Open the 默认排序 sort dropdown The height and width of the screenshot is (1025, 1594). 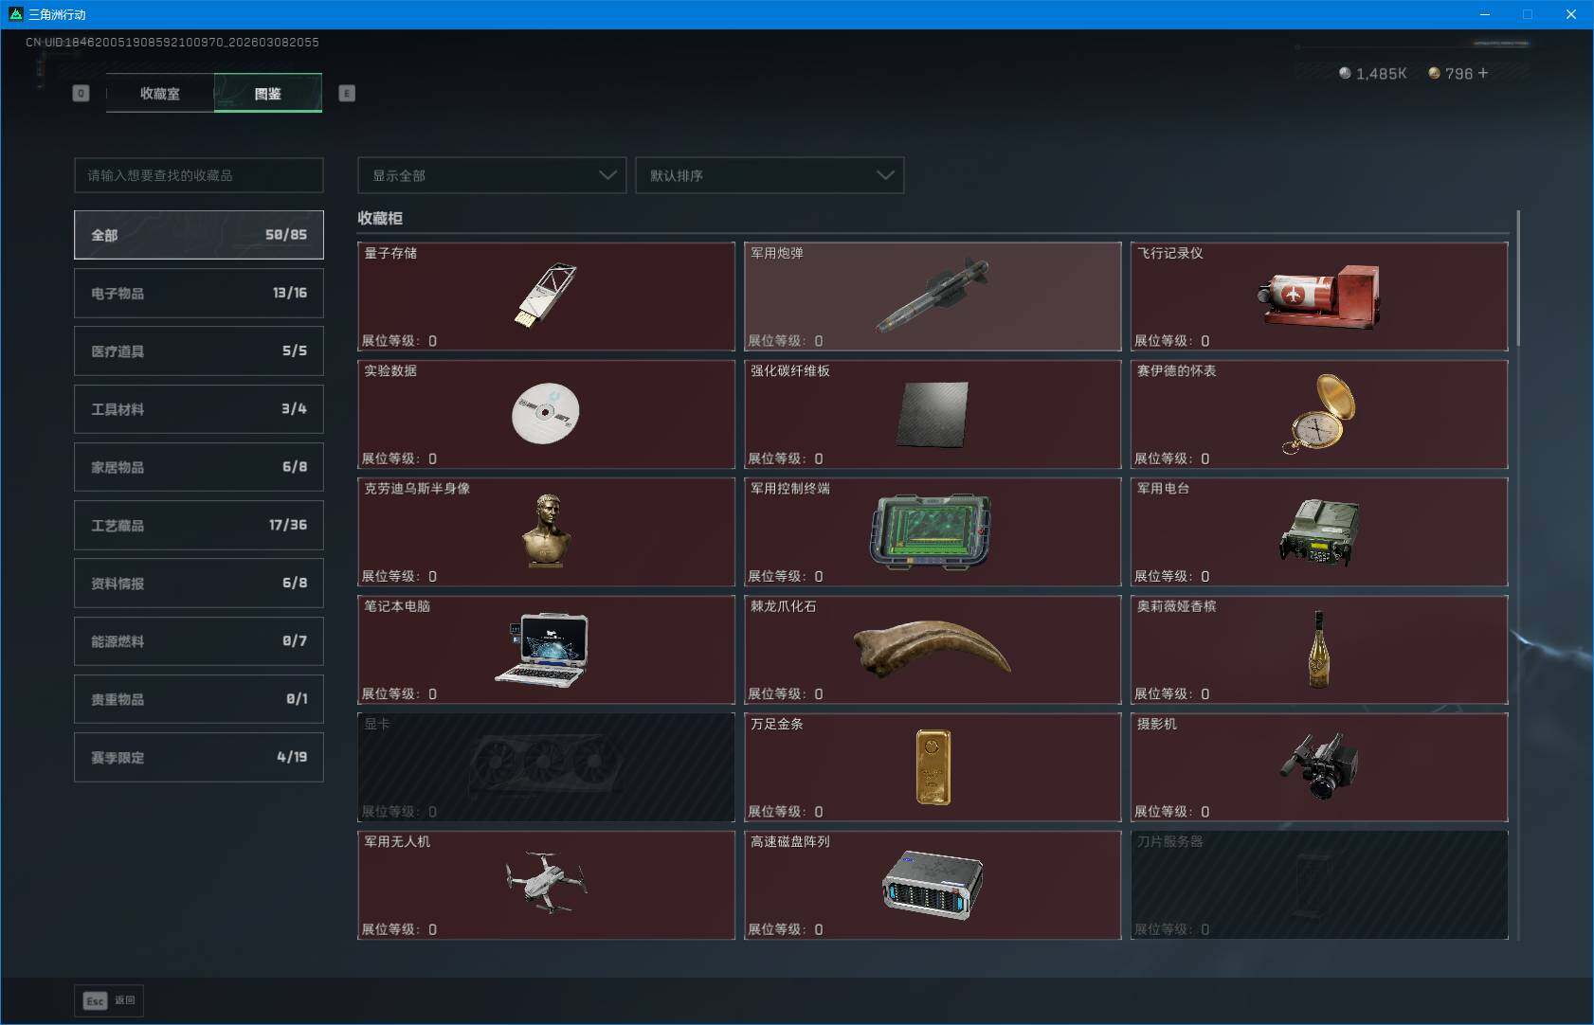click(x=770, y=175)
